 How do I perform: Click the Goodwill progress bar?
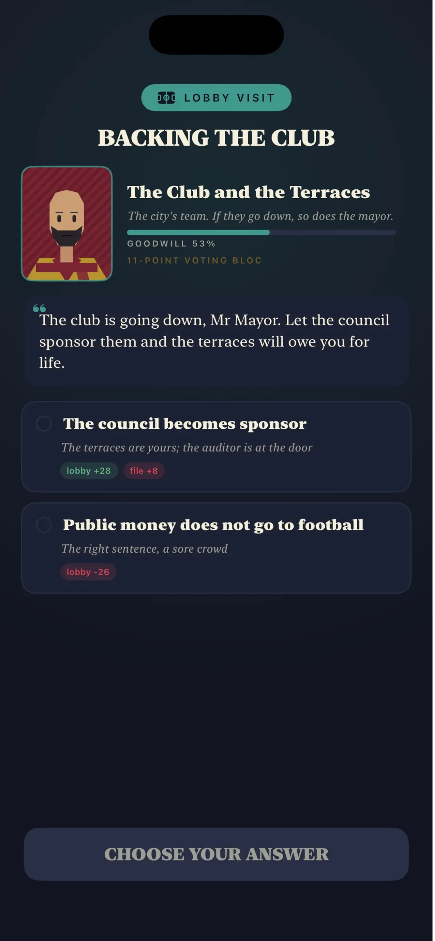261,233
